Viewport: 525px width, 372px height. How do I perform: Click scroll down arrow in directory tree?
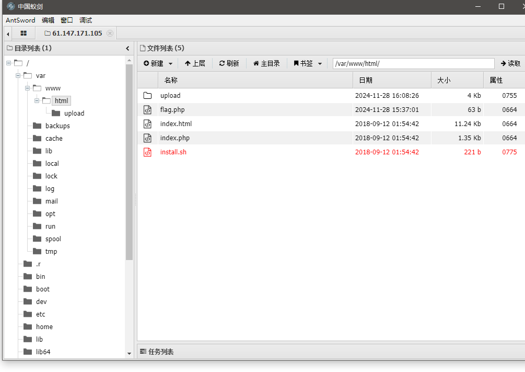pos(130,354)
